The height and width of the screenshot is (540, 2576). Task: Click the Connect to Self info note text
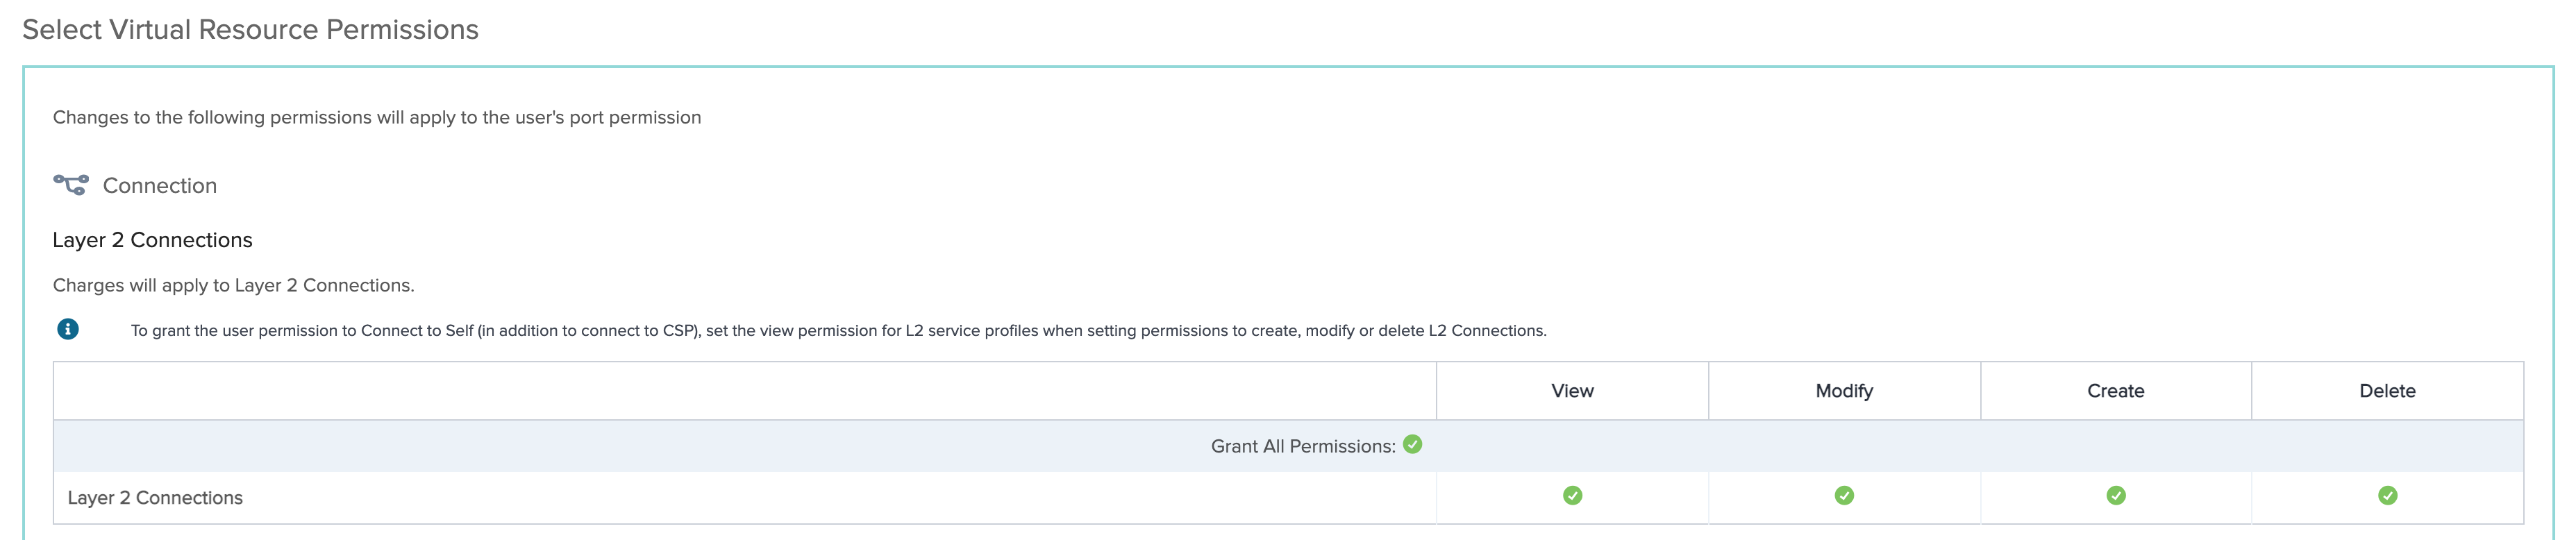click(838, 330)
